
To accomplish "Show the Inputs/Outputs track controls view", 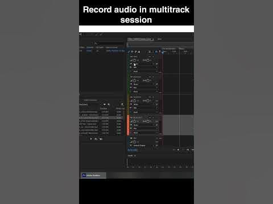I will [x=129, y=52].
